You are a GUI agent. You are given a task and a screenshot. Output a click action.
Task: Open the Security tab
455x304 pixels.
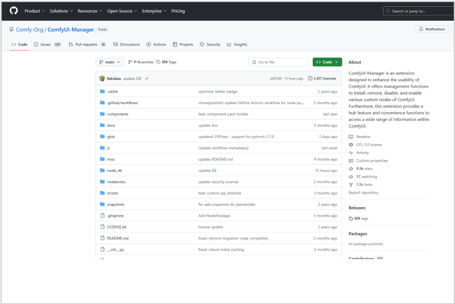point(210,45)
